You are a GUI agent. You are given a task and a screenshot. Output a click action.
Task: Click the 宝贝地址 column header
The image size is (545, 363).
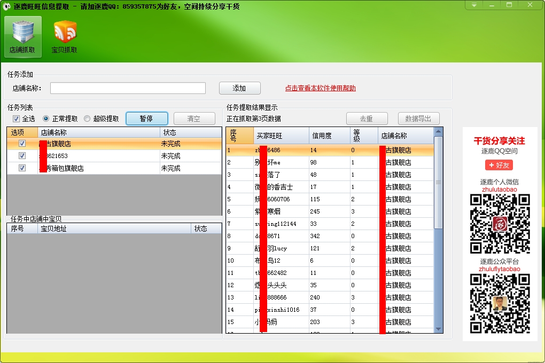coord(114,228)
